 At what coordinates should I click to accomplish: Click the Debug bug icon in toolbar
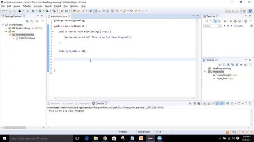tap(33, 11)
